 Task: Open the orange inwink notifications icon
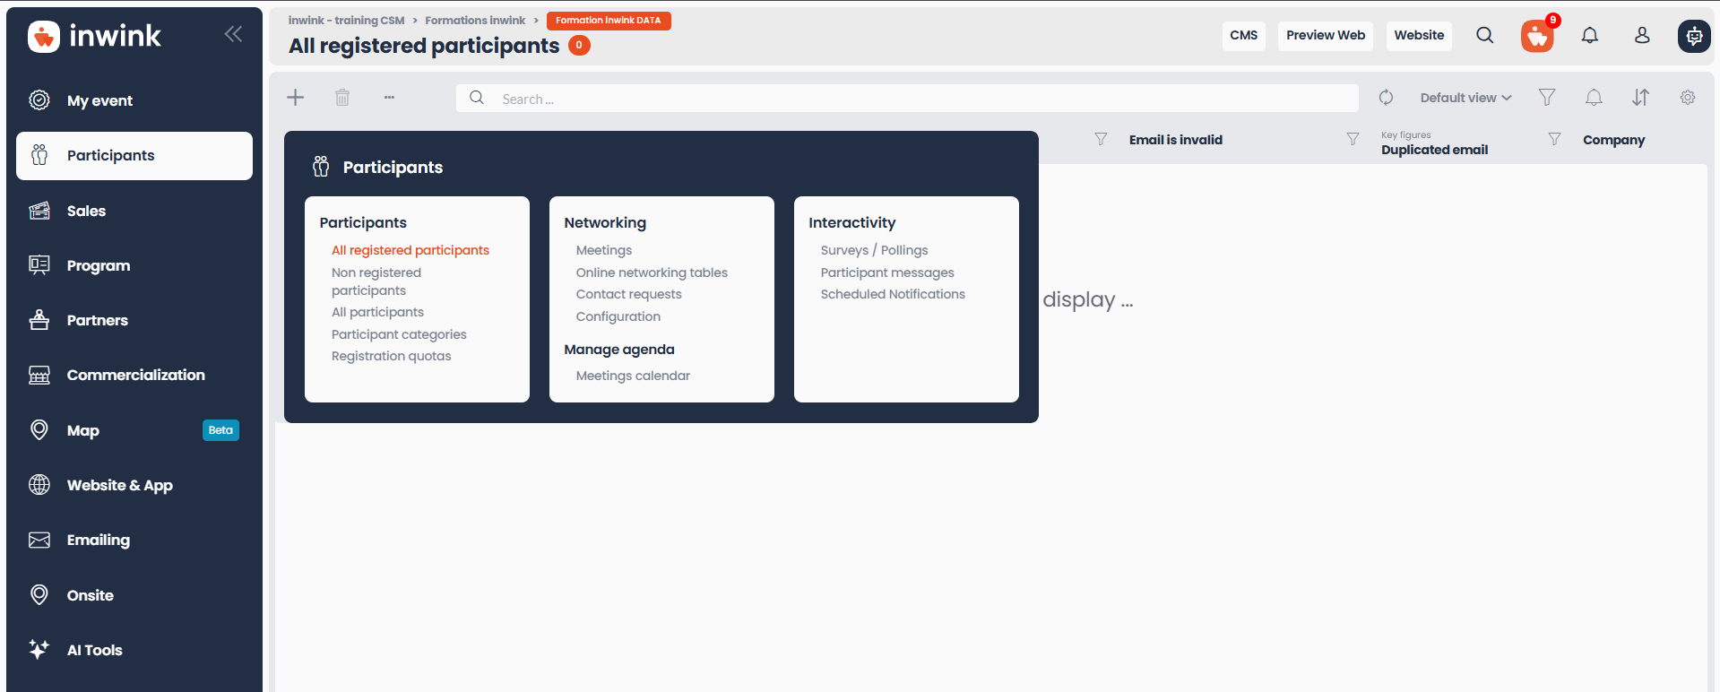point(1537,36)
